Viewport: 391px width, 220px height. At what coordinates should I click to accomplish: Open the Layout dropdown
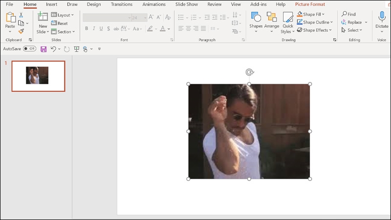point(63,15)
